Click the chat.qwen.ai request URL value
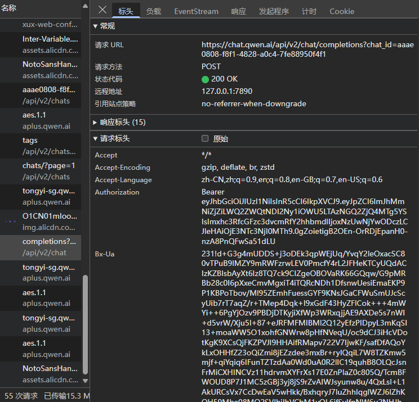The height and width of the screenshot is (402, 419). tap(308, 49)
